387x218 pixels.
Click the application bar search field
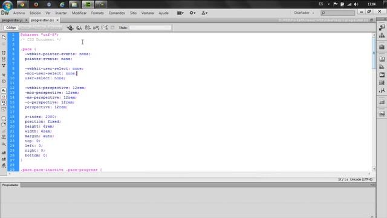[x=337, y=13]
